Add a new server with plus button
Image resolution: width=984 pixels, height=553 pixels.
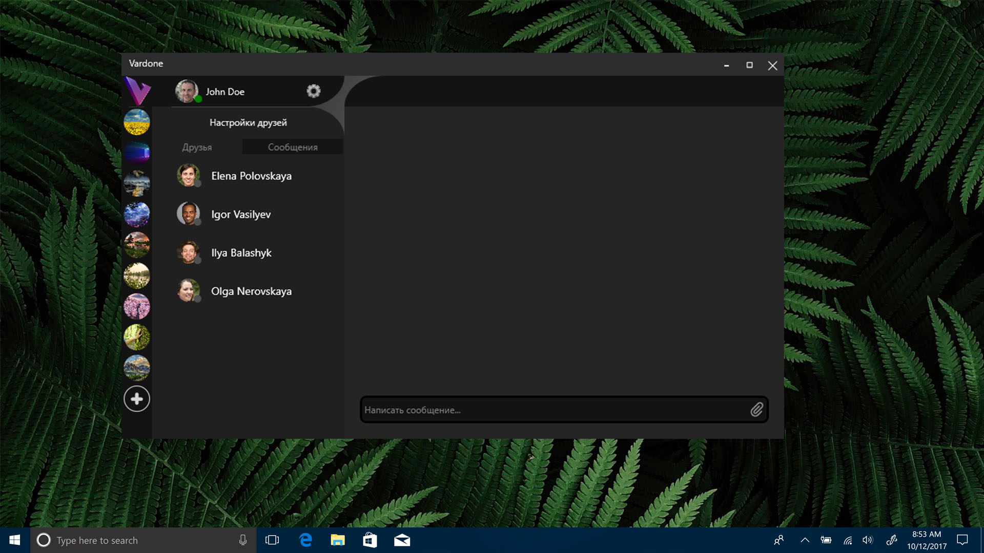click(137, 399)
